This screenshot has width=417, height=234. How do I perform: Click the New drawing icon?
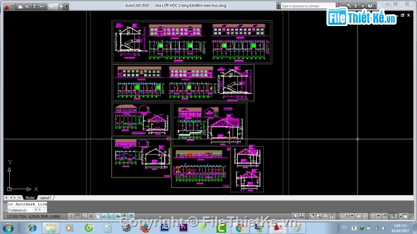pyautogui.click(x=20, y=6)
